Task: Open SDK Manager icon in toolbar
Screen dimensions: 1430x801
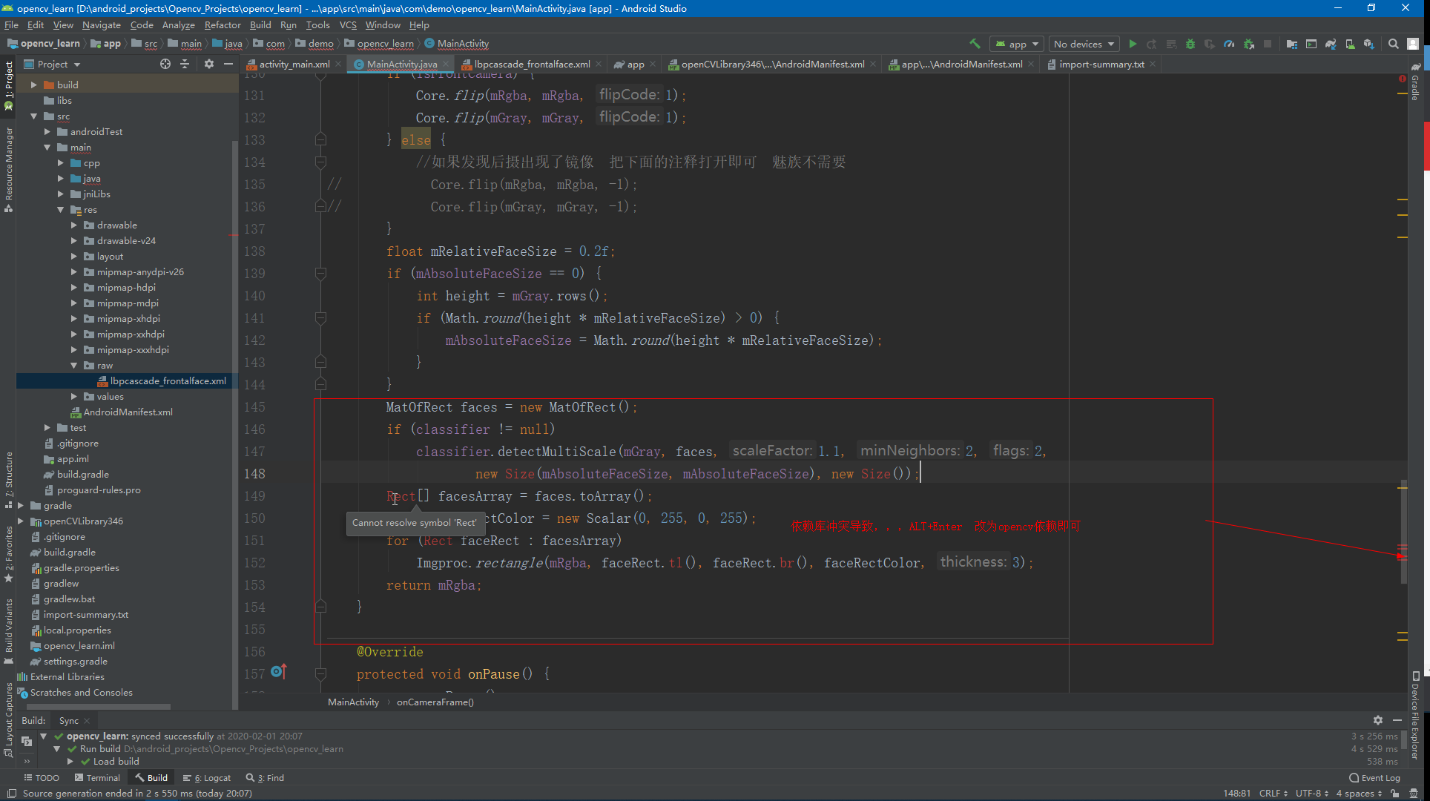Action: (x=1368, y=44)
